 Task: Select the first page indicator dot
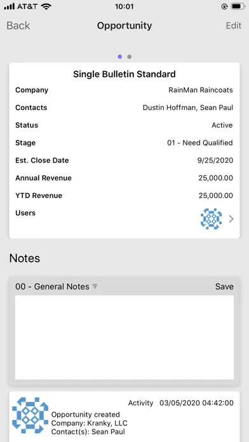119,57
